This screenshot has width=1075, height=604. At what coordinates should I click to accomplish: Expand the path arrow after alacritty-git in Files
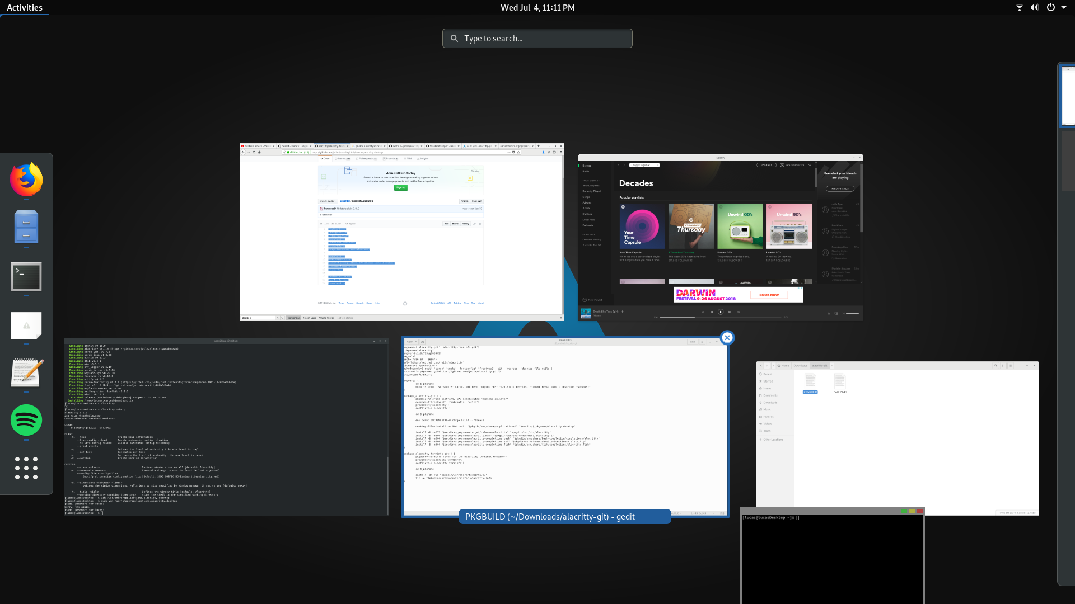coord(831,365)
